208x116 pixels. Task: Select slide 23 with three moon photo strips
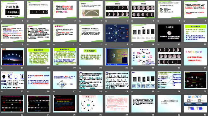[170, 56]
